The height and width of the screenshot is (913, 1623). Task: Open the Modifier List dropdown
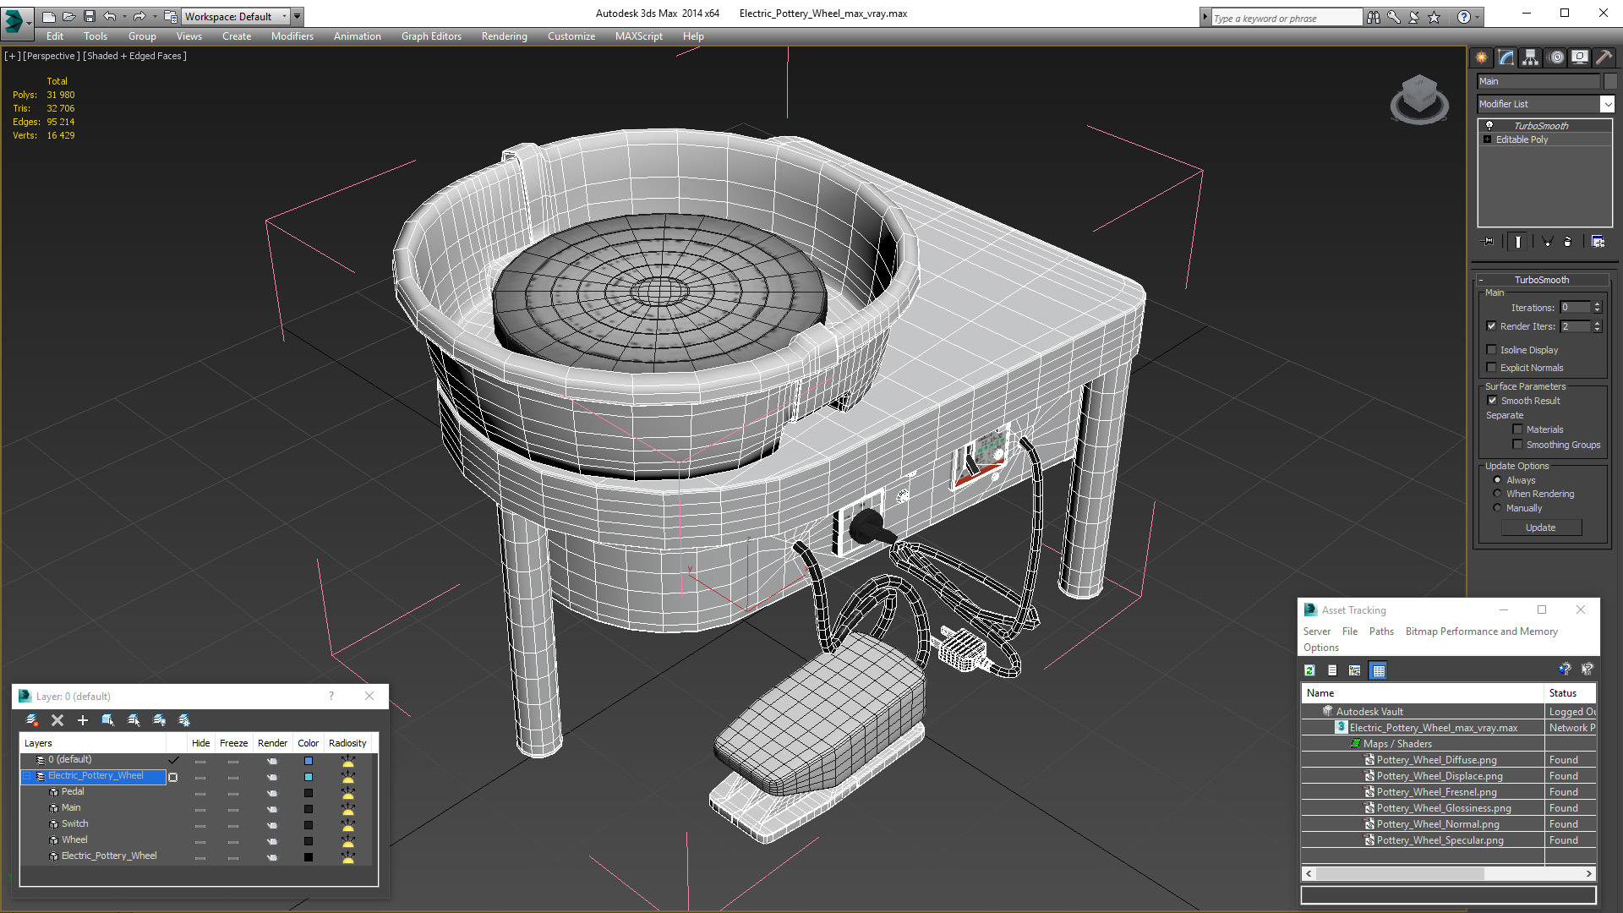(1606, 104)
